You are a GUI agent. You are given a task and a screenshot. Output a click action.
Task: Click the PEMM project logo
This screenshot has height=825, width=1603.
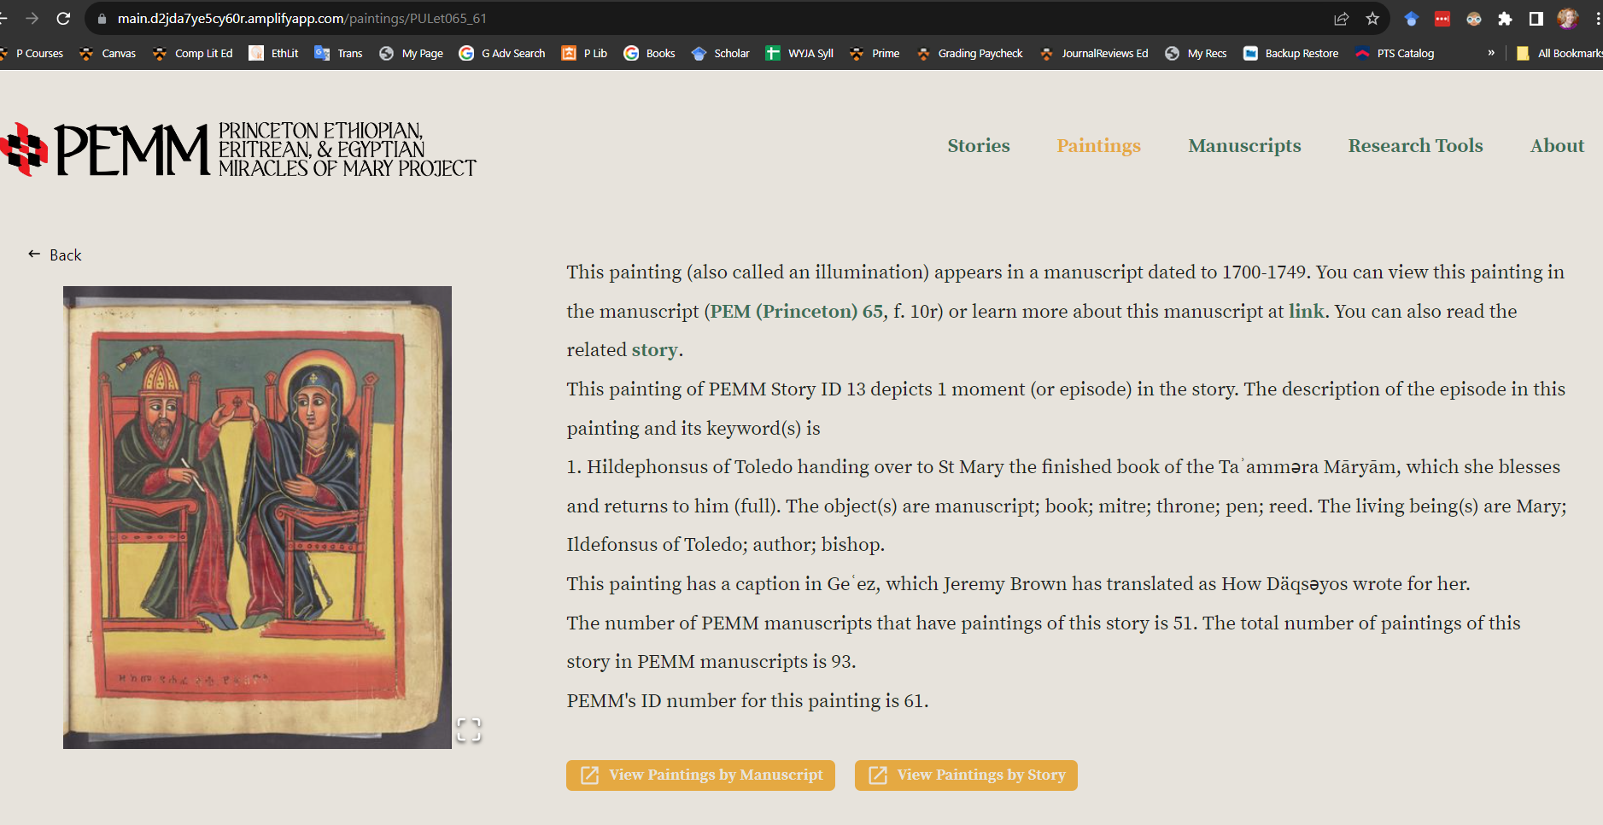tap(239, 147)
